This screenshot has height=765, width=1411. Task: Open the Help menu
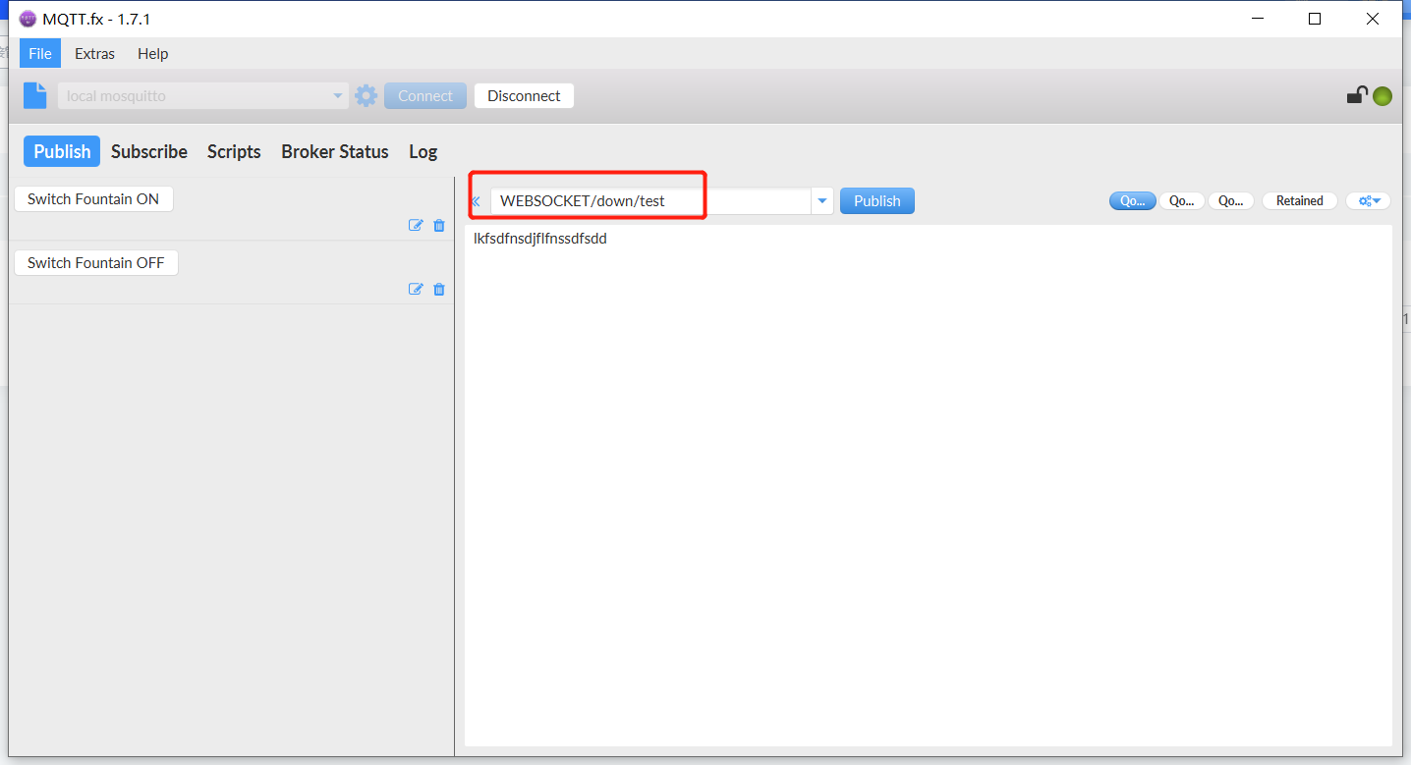pos(152,53)
